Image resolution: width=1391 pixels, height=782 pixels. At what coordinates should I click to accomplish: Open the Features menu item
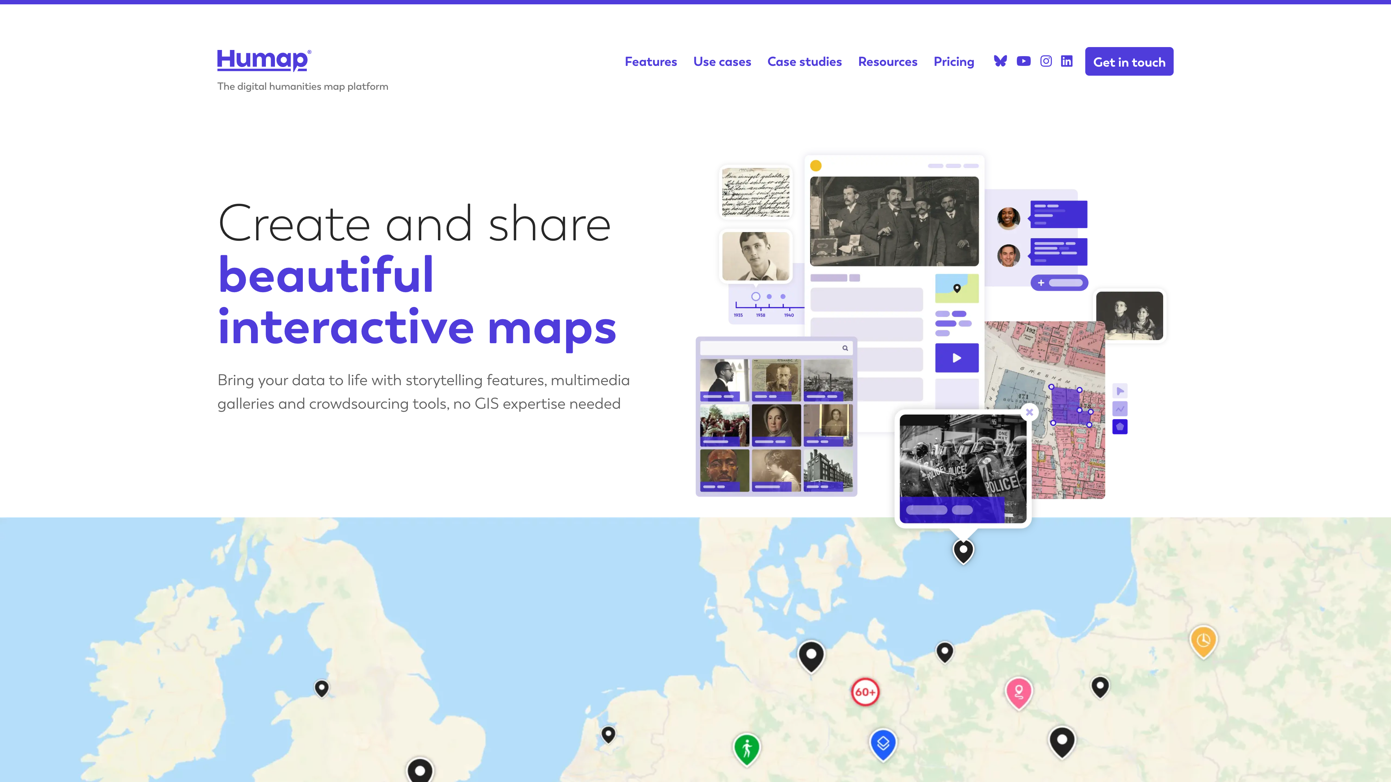651,62
